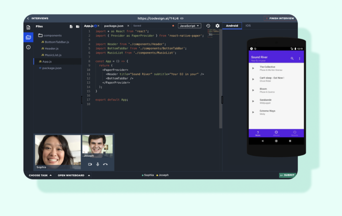Screen dimensions: 342x216
Task: Create a new file from the Files panel
Action: pyautogui.click(x=71, y=26)
